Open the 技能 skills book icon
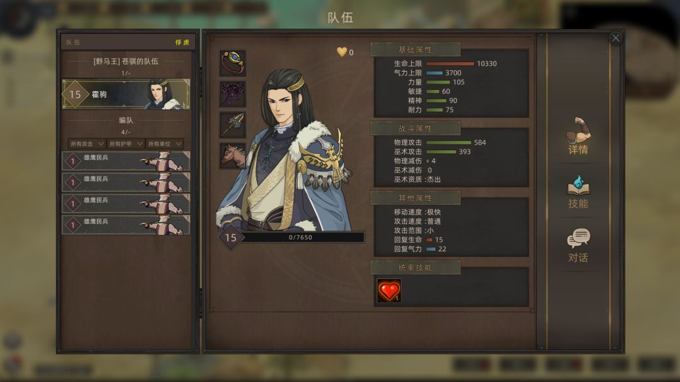This screenshot has height=382, width=680. 578,192
